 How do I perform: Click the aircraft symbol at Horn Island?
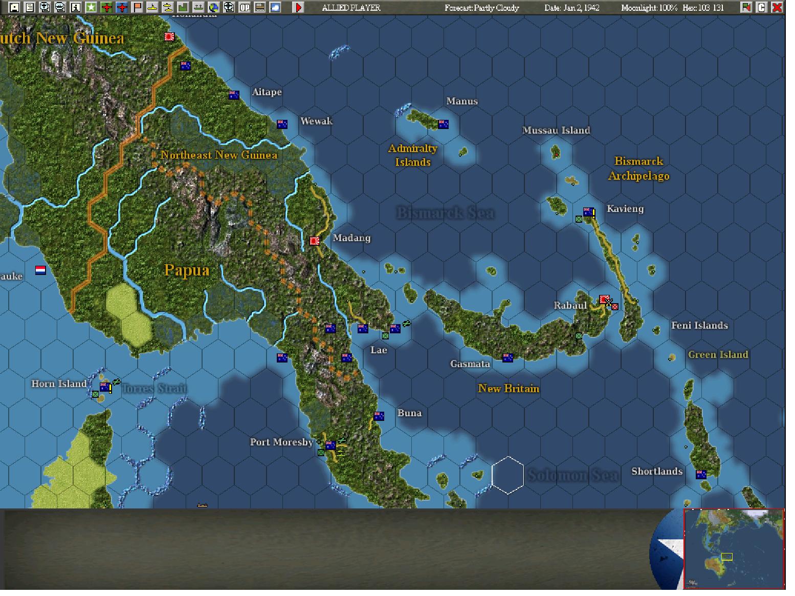(117, 381)
